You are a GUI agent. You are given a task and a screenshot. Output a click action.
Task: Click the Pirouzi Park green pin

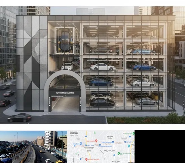(134, 133)
